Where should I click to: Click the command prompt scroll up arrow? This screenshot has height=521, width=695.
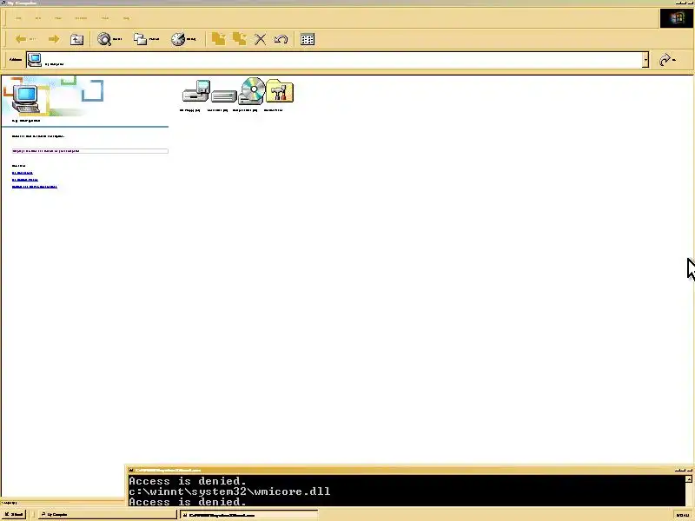pyautogui.click(x=689, y=479)
